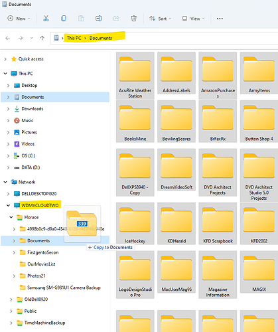Open the View dropdown menu
The image size is (278, 332).
pos(193,19)
